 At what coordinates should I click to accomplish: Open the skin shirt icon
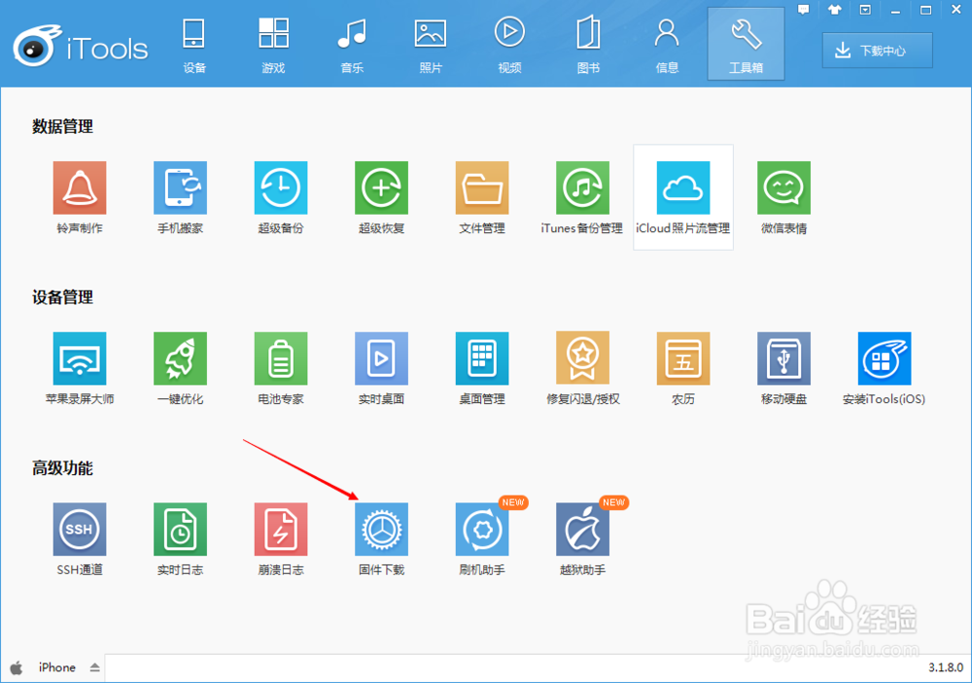[x=834, y=10]
